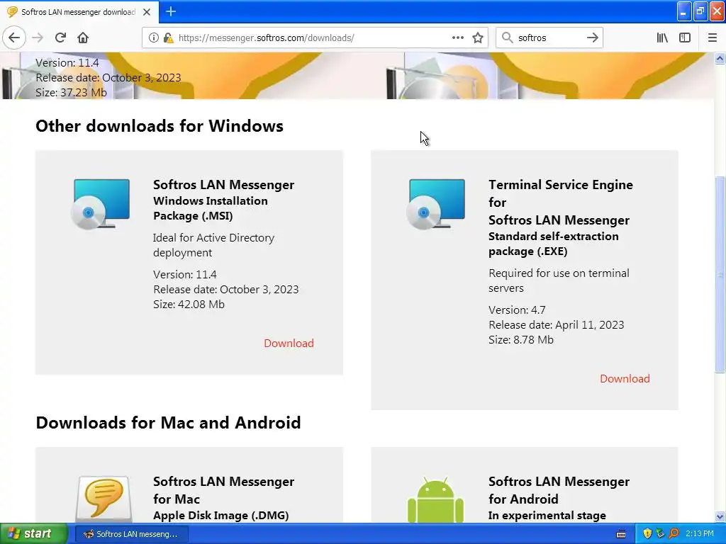The image size is (726, 544).
Task: Minimize the Firefox window
Action: tap(684, 11)
